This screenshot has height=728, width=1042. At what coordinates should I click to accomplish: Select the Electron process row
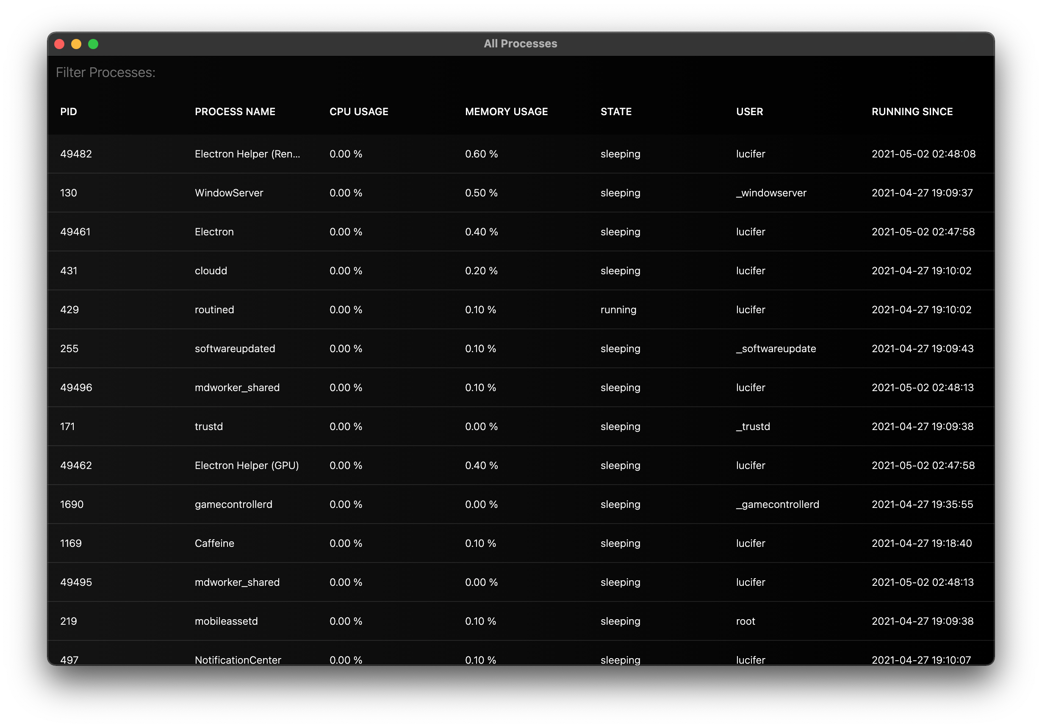click(x=521, y=232)
